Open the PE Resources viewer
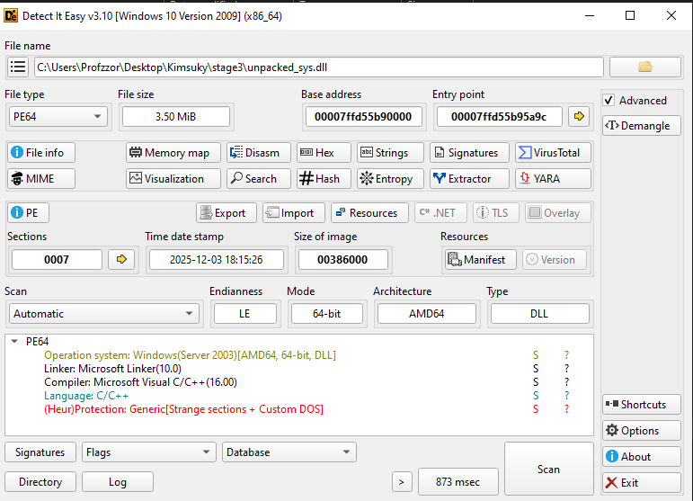Image resolution: width=693 pixels, height=501 pixels. click(370, 212)
